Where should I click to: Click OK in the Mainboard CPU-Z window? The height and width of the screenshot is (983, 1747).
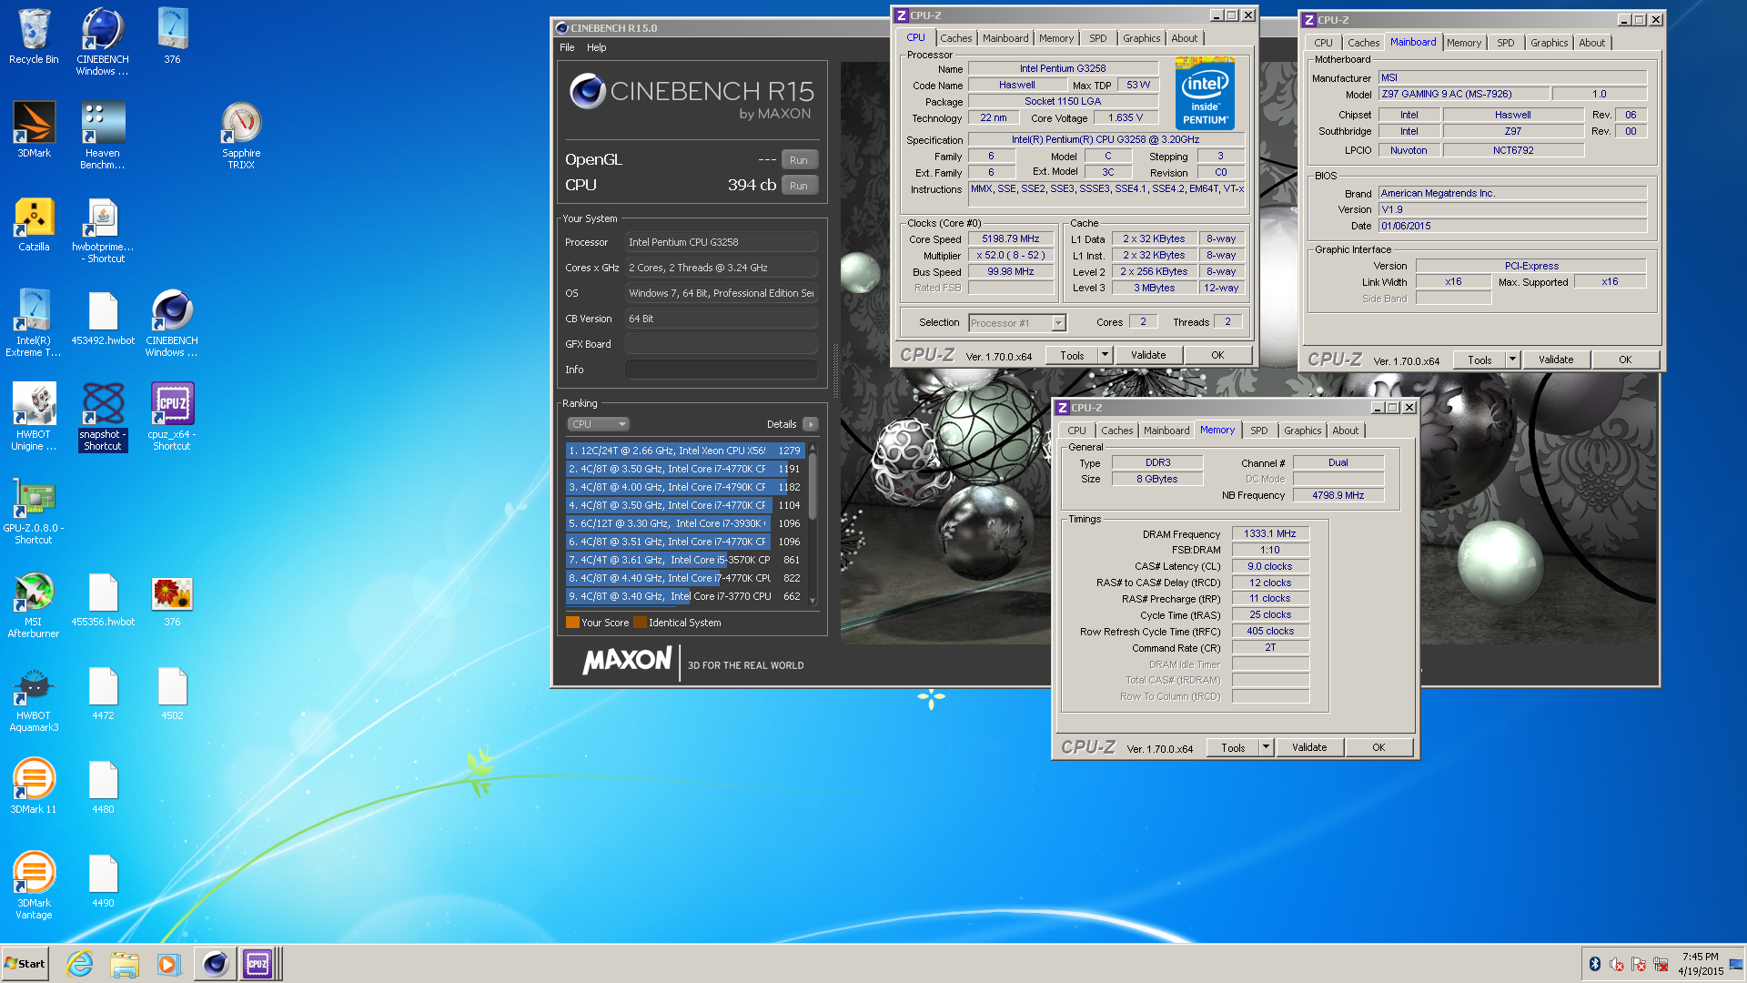pos(1625,360)
